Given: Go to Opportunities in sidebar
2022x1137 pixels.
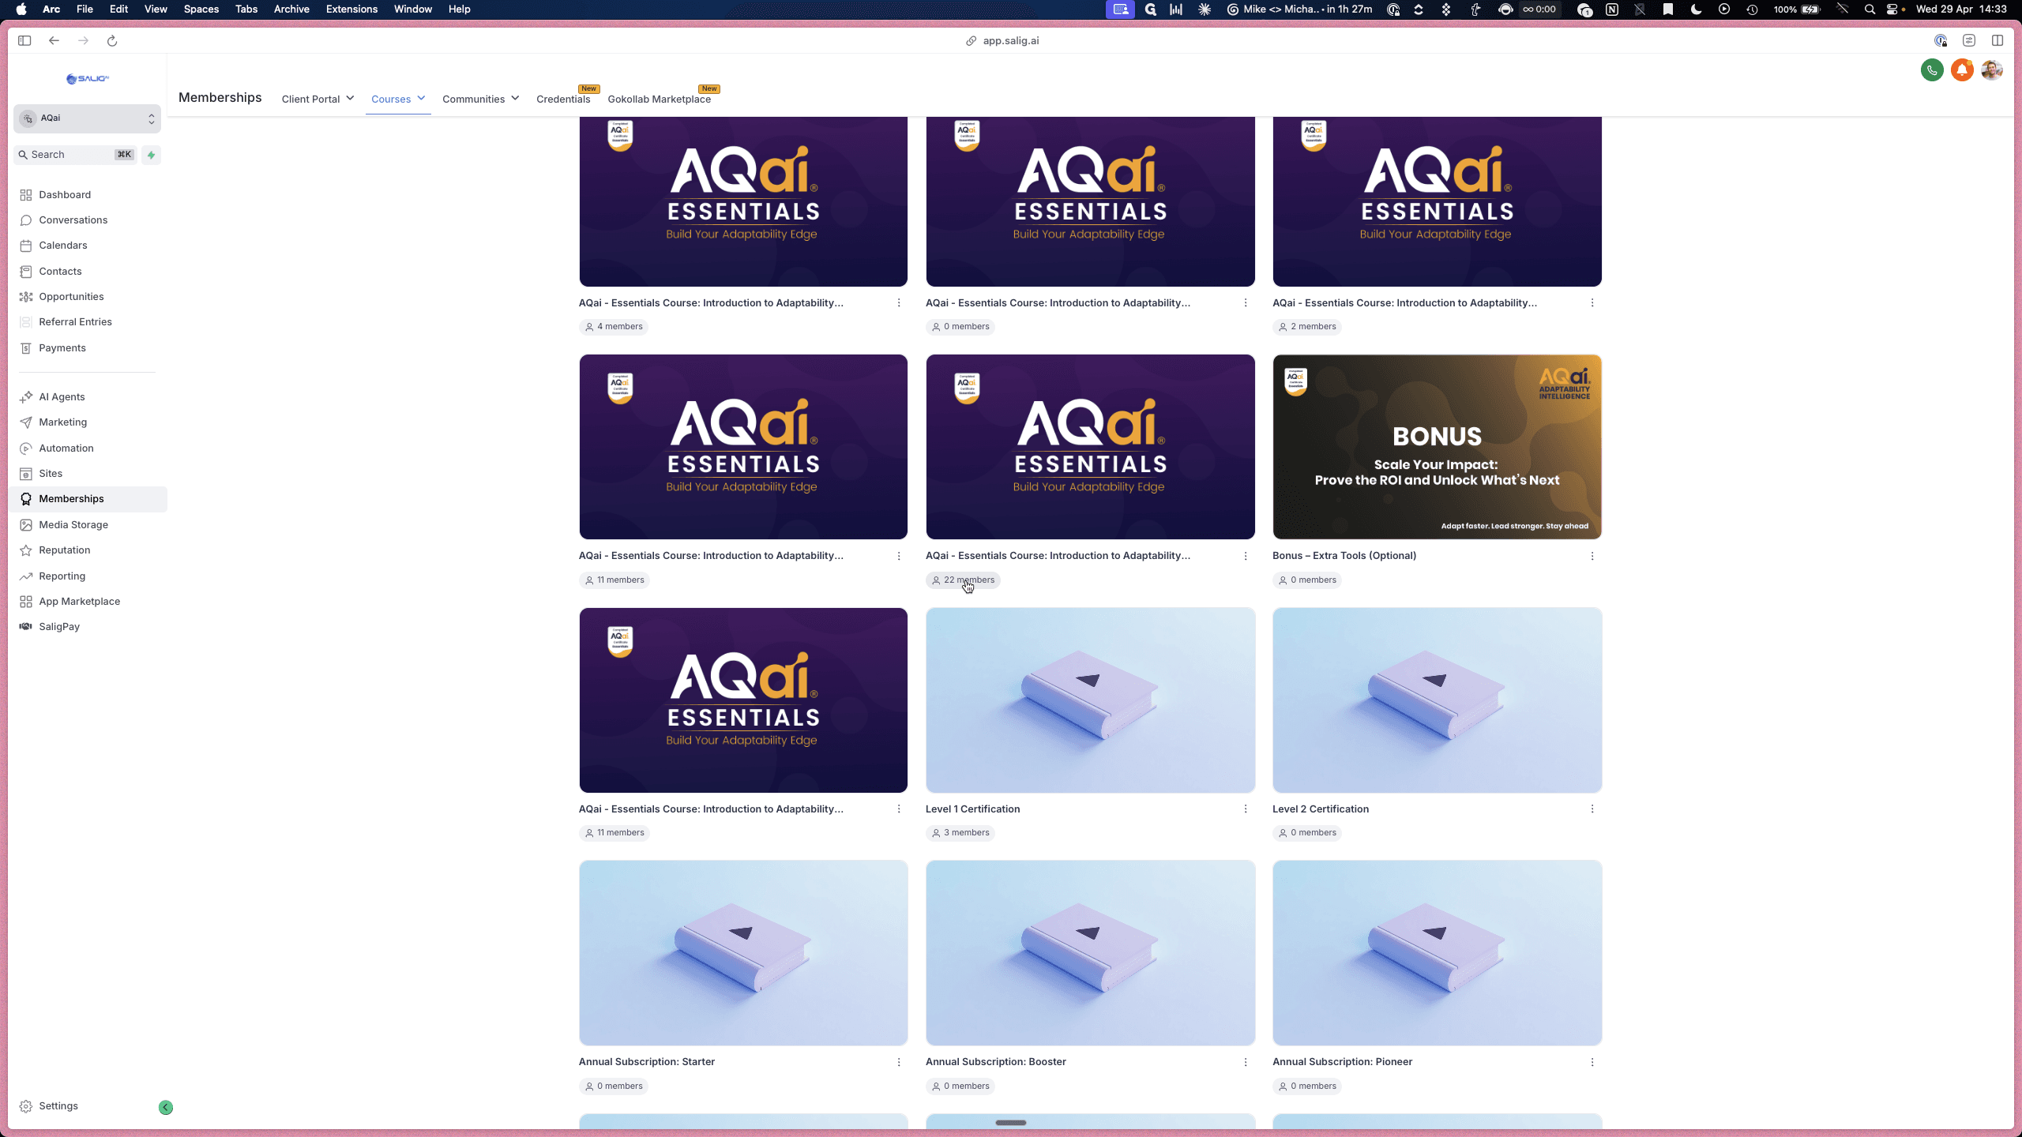Looking at the screenshot, I should pos(71,297).
